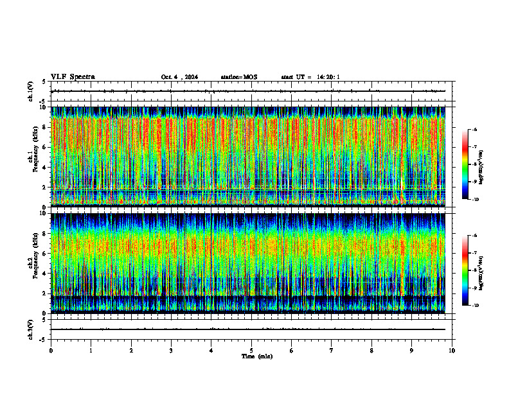This screenshot has width=509, height=393.
Task: Click the time axis tick label "5"
Action: (x=251, y=351)
